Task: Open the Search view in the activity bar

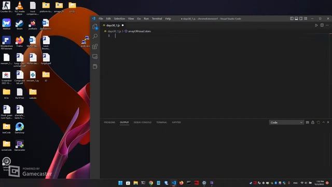Action: (x=95, y=36)
